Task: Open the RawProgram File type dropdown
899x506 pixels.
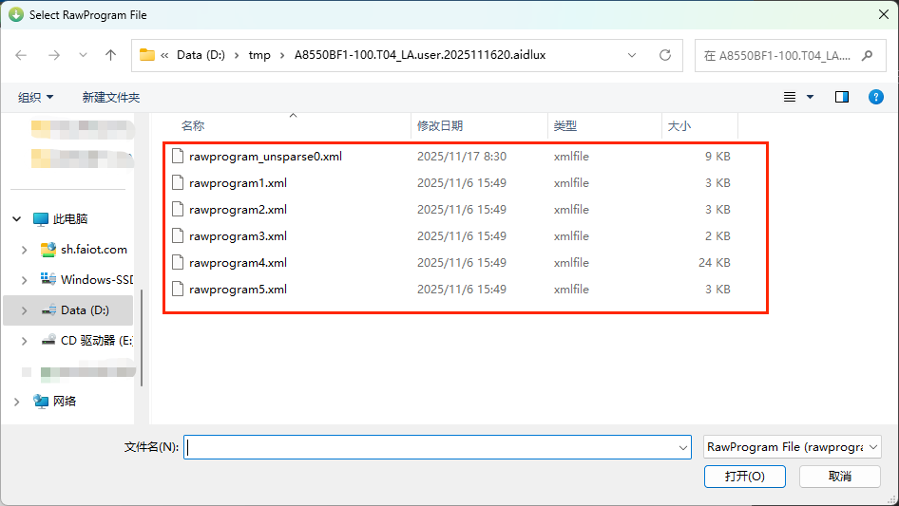Action: [x=793, y=446]
